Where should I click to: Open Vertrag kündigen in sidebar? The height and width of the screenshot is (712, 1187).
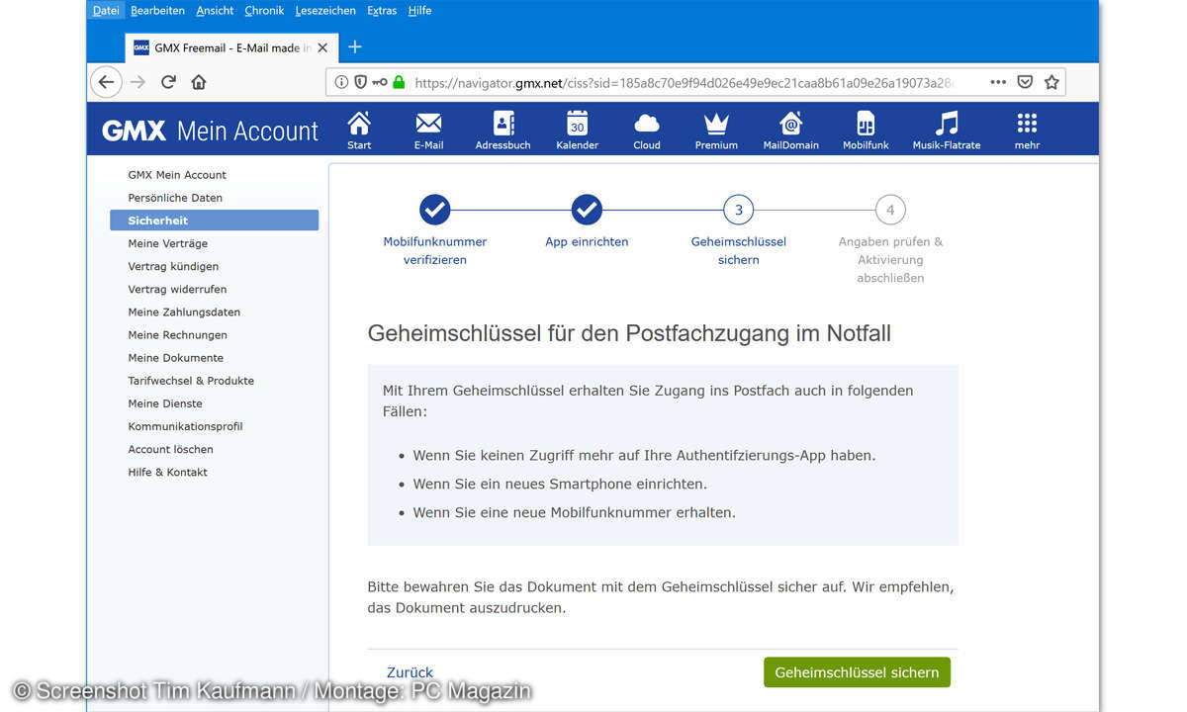pos(173,266)
